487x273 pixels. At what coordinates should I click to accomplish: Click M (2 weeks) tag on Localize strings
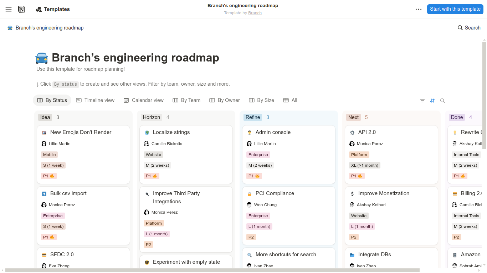pyautogui.click(x=157, y=165)
